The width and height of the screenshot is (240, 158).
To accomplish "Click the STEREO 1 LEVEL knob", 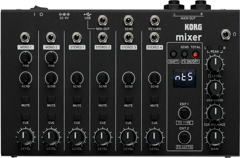I will (77, 137).
